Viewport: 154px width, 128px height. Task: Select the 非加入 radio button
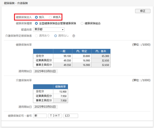[50, 17]
